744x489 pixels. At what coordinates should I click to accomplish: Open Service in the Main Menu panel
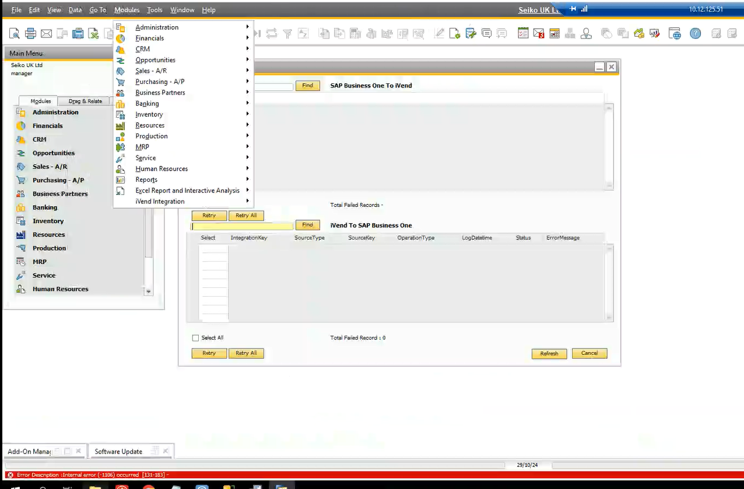[x=44, y=276]
